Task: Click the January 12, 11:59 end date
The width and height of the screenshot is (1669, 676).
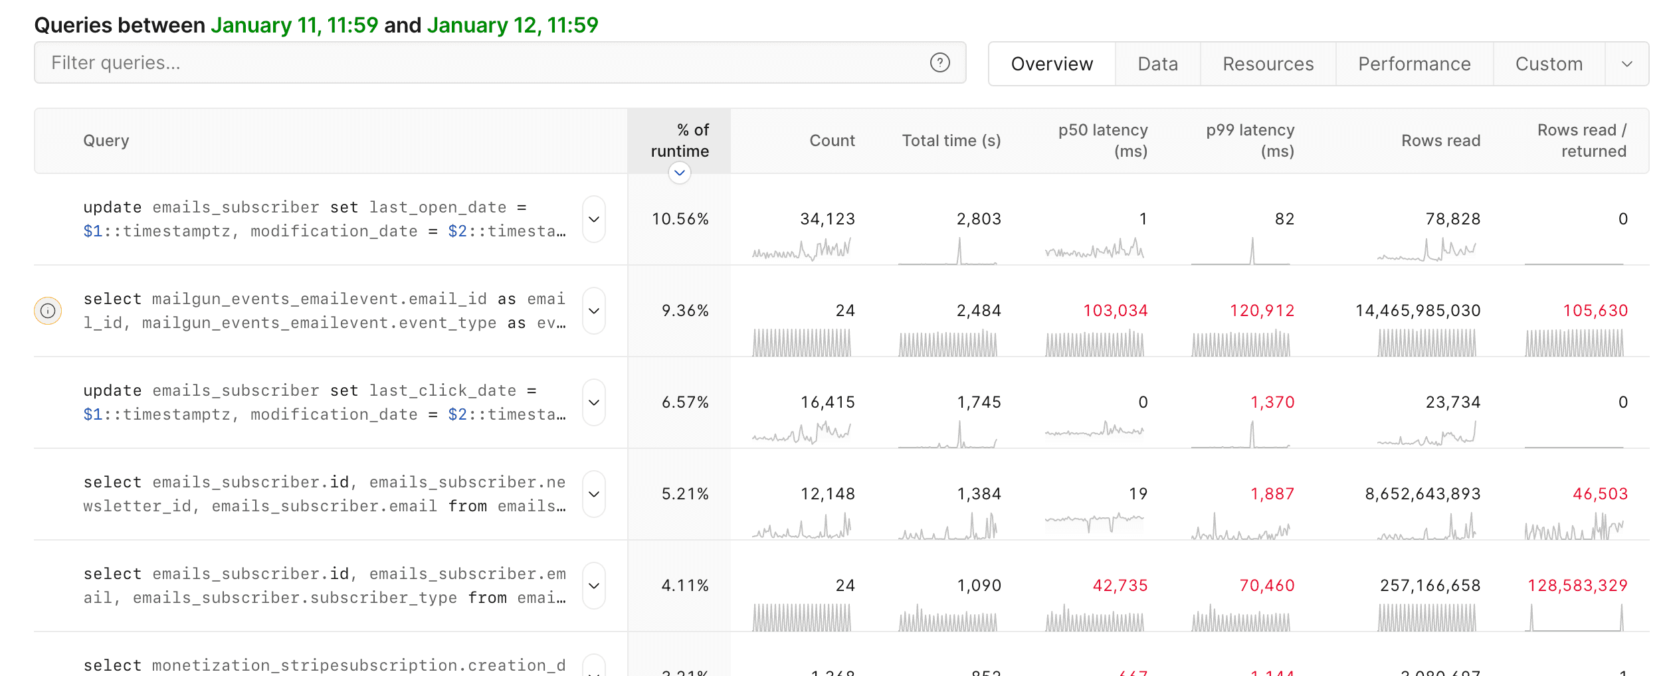Action: 512,25
